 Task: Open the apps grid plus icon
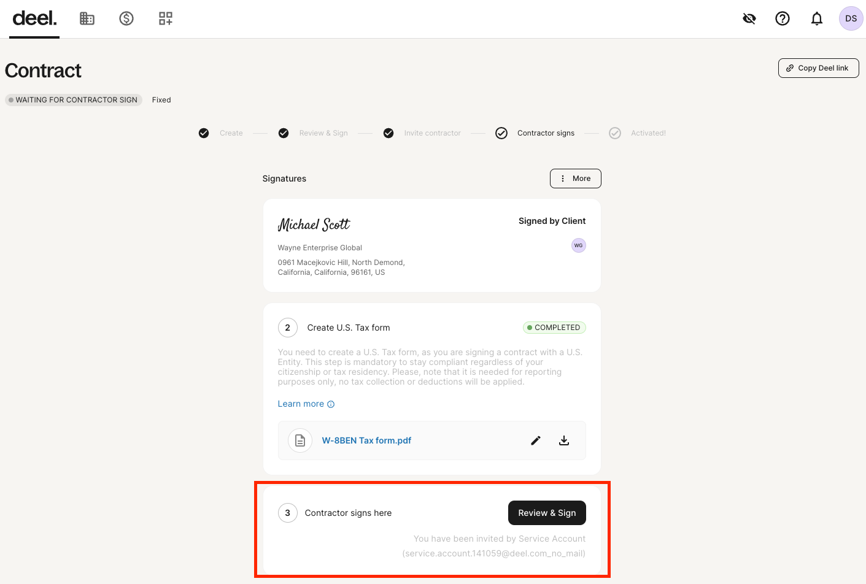pos(166,18)
